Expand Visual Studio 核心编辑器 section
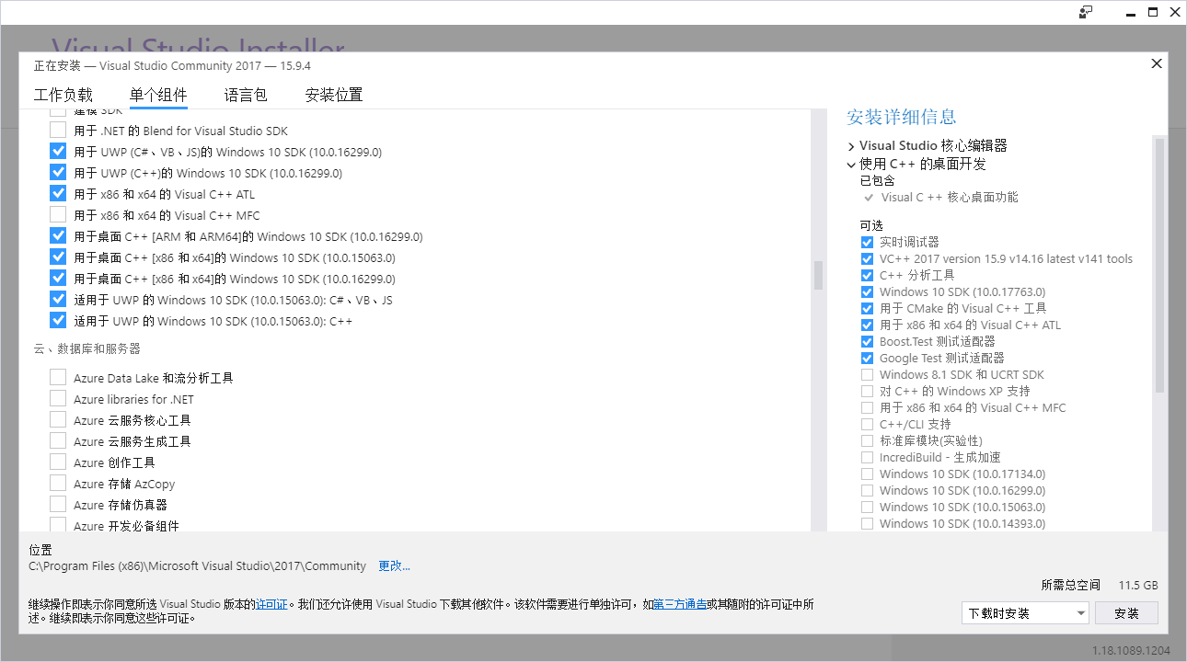The image size is (1187, 662). coord(851,146)
